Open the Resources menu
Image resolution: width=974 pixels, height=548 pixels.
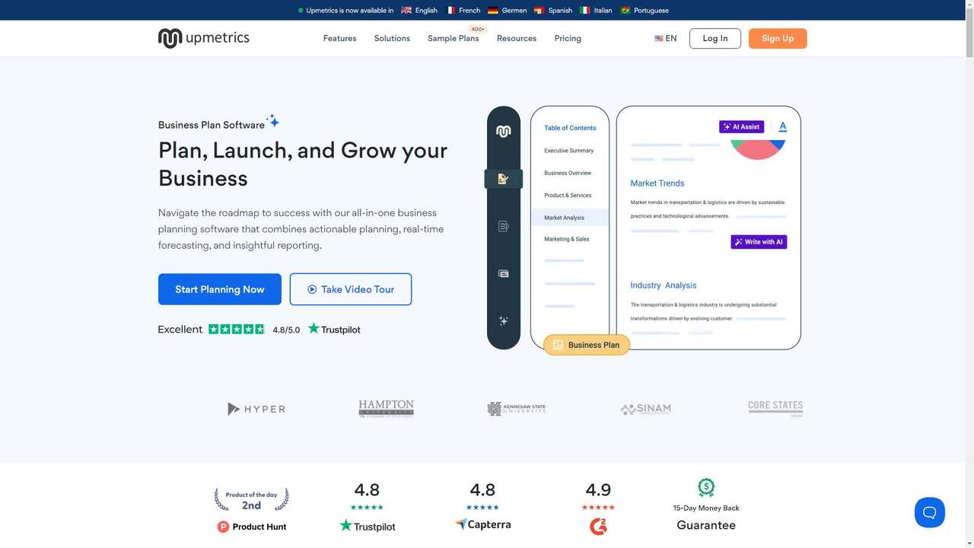click(x=517, y=38)
